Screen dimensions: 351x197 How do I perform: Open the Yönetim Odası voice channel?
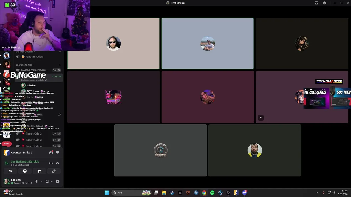(38, 57)
